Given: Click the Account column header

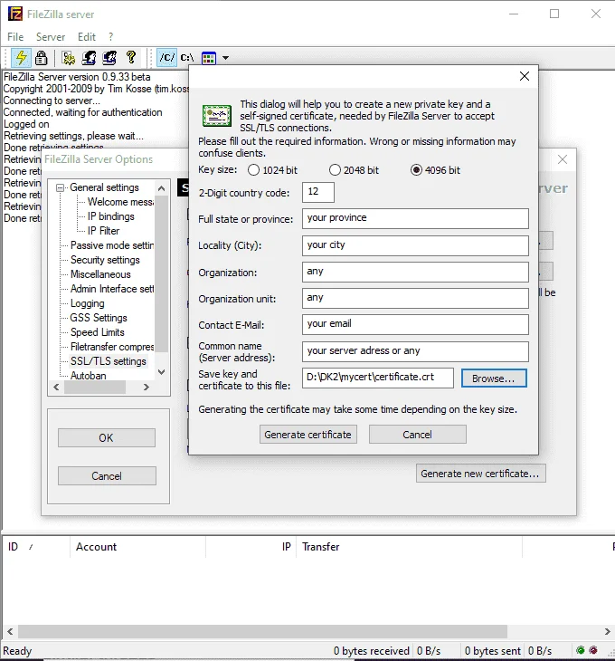Looking at the screenshot, I should (x=137, y=547).
